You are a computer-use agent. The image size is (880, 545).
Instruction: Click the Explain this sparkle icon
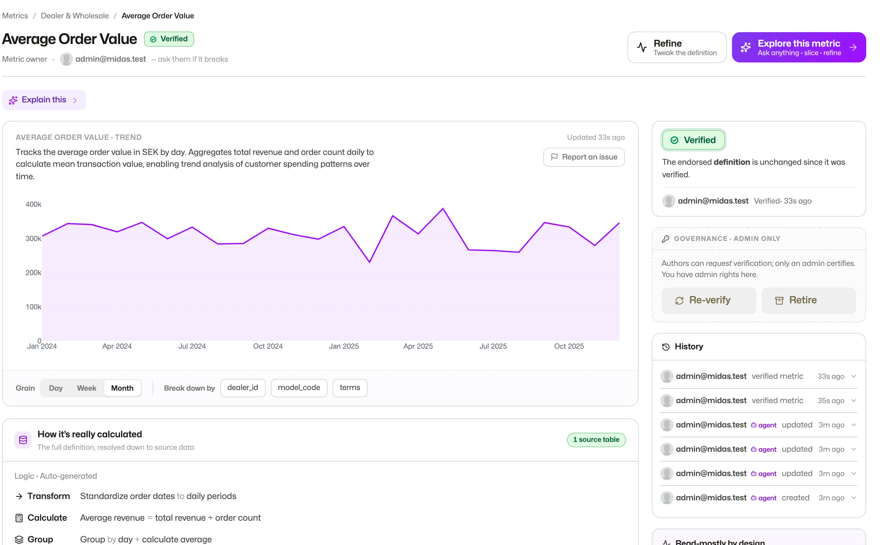[x=13, y=100]
